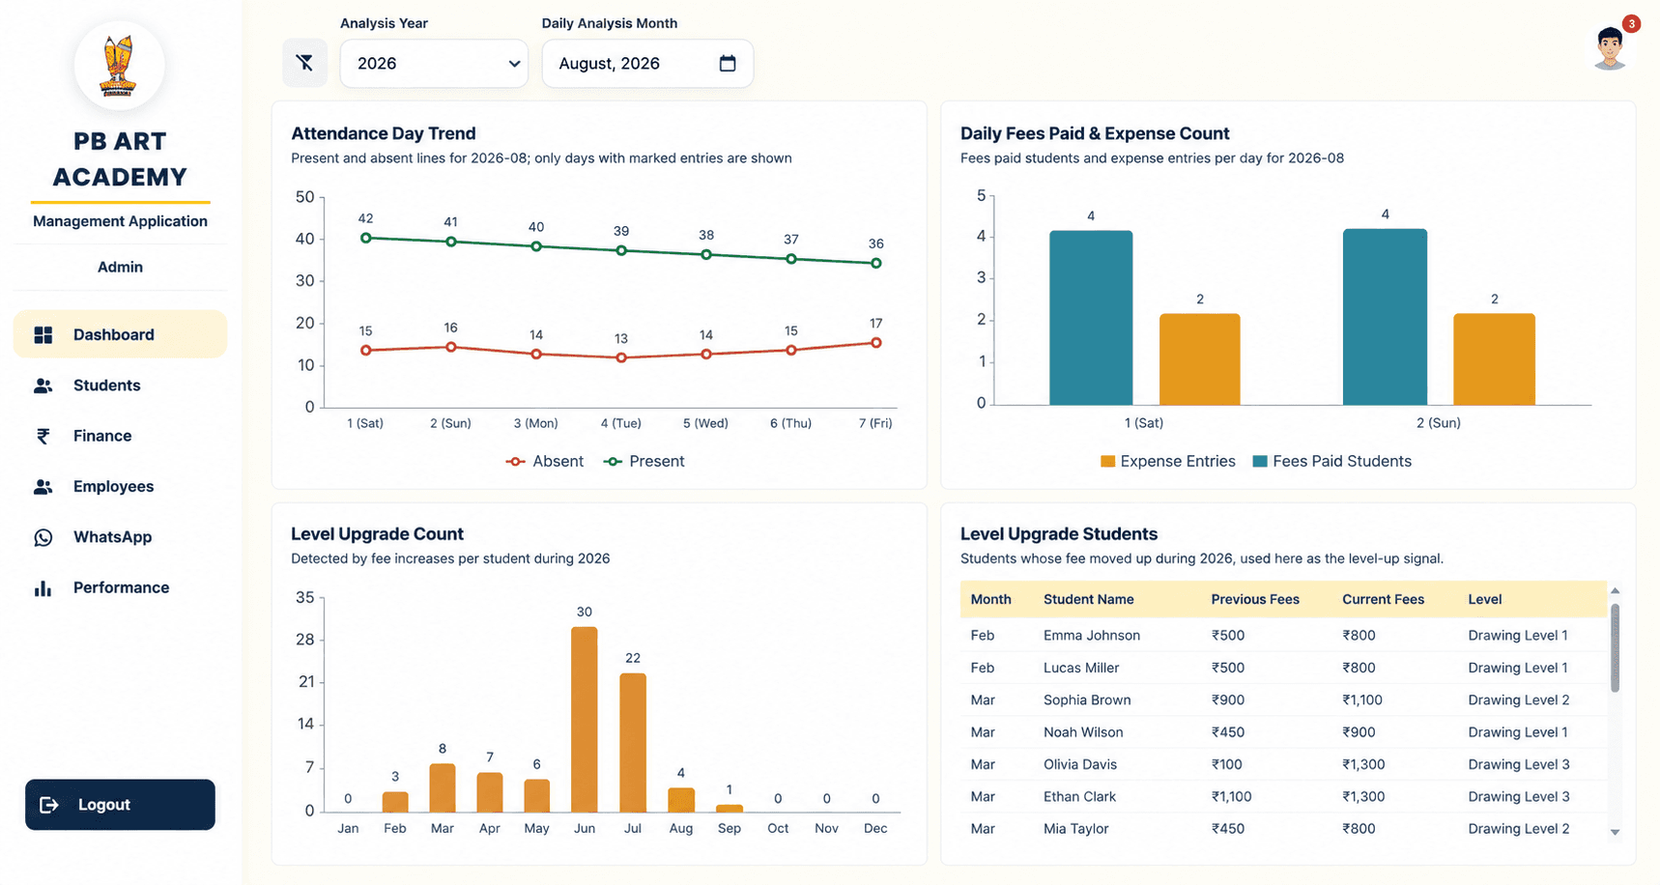Go to the Students page
The height and width of the screenshot is (885, 1660).
(120, 385)
